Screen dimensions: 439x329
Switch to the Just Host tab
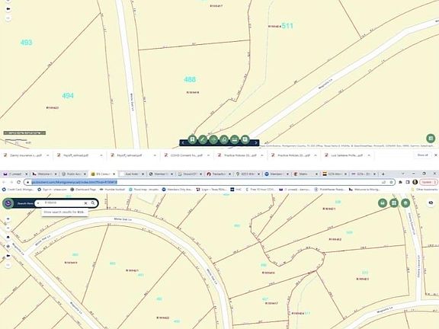coord(132,174)
